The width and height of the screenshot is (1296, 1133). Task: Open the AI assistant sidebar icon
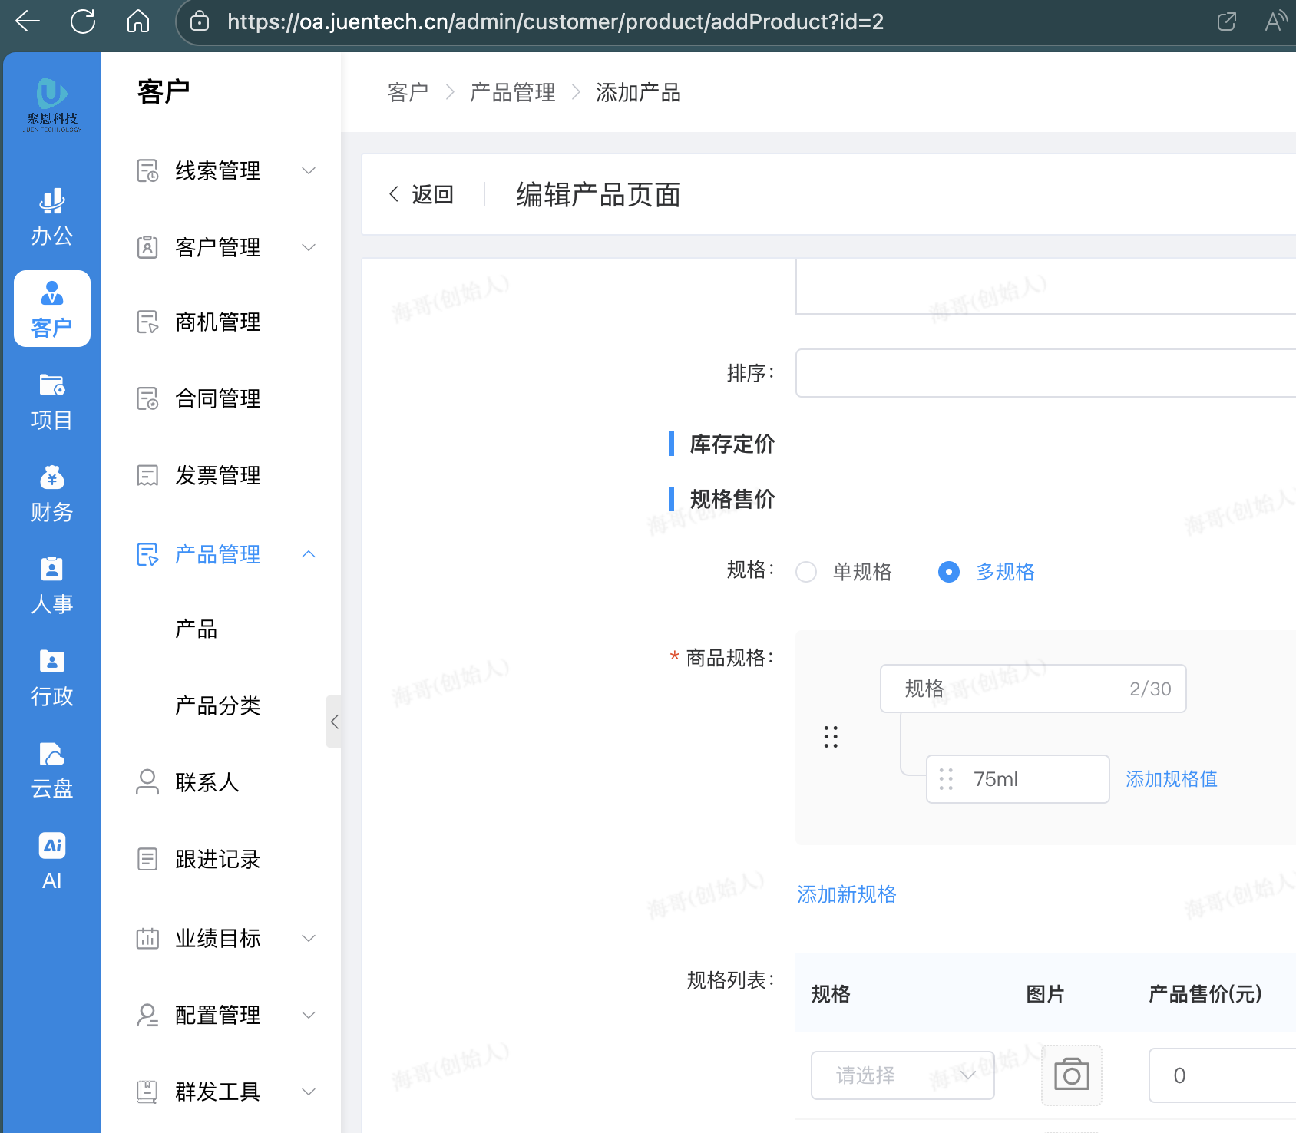[51, 860]
